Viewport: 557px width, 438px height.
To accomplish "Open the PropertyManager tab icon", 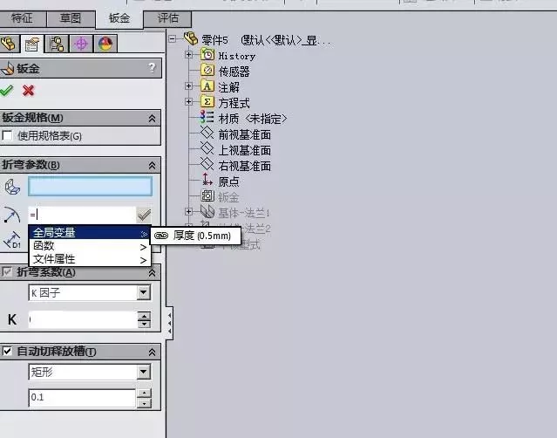I will [x=33, y=44].
